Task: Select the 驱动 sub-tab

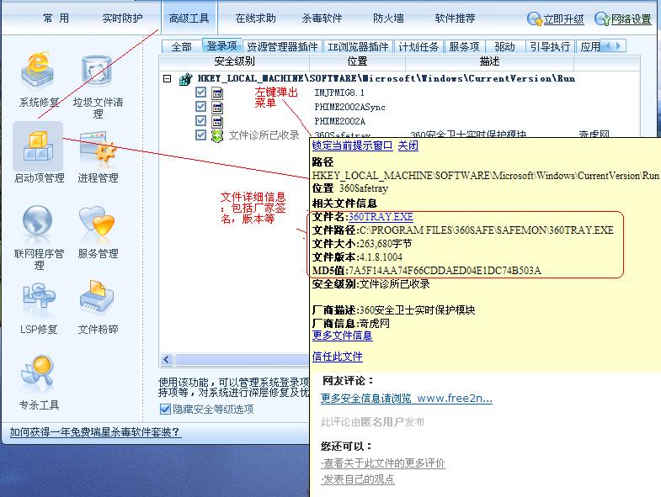Action: [504, 46]
